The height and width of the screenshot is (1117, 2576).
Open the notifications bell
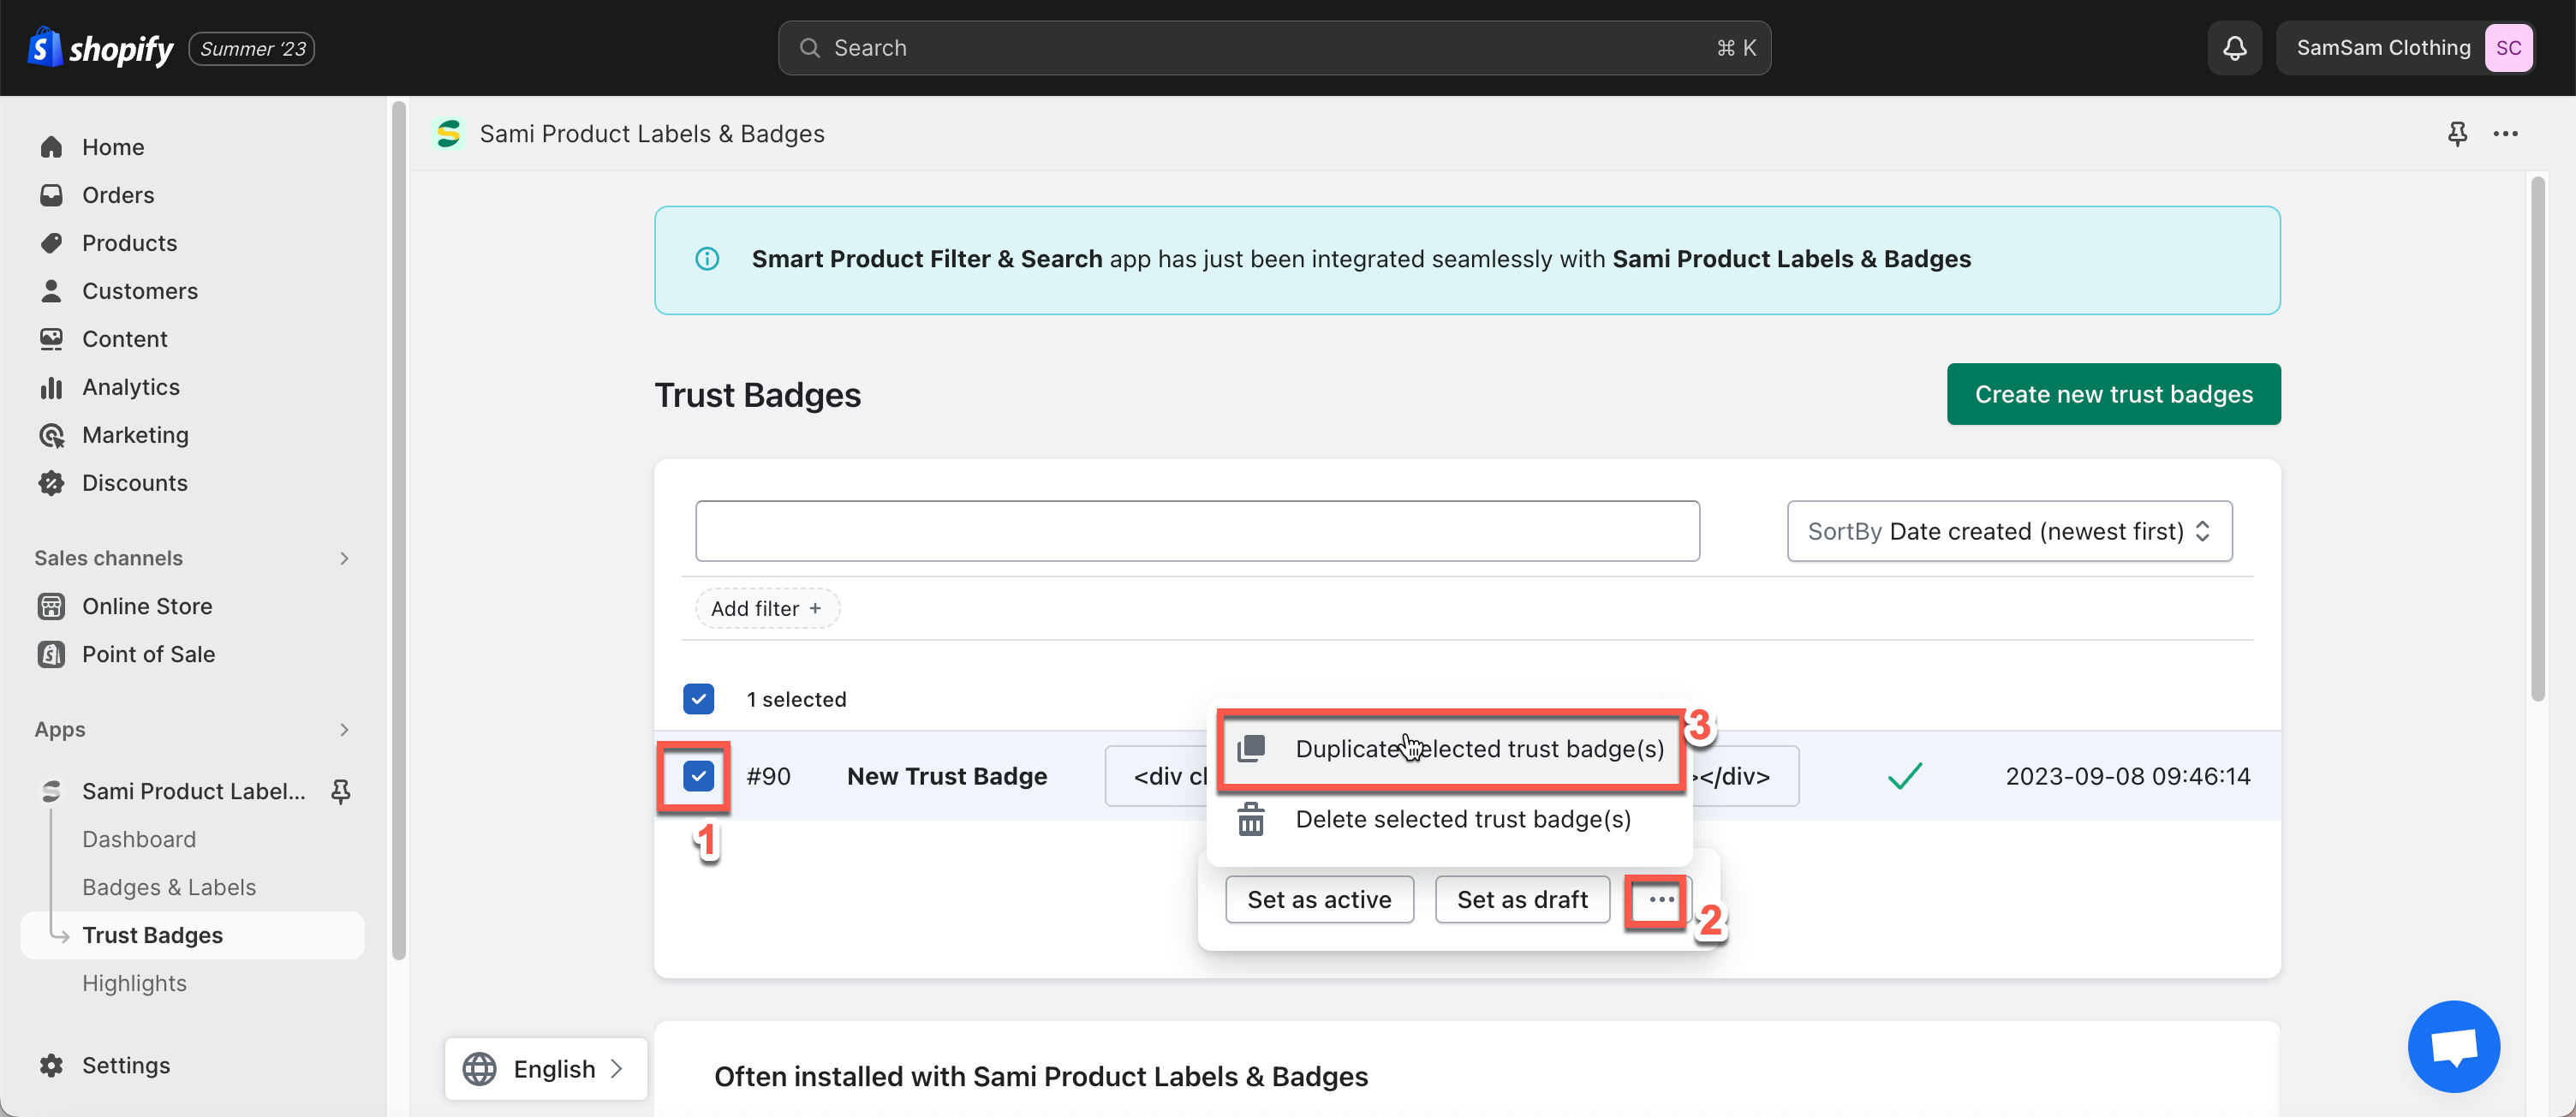coord(2234,48)
